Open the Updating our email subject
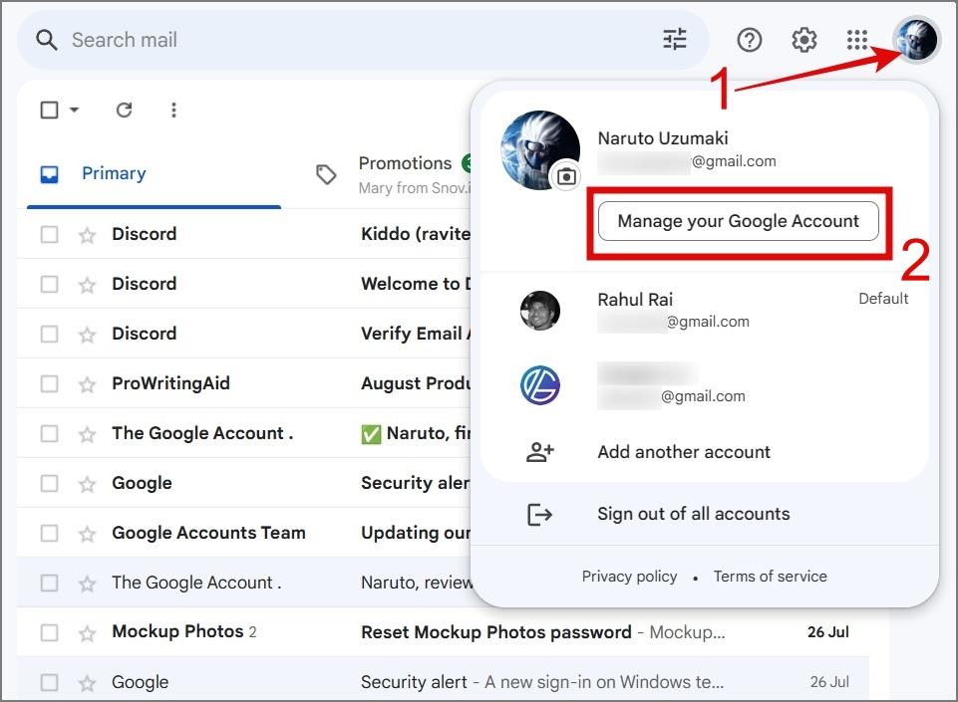 point(416,533)
